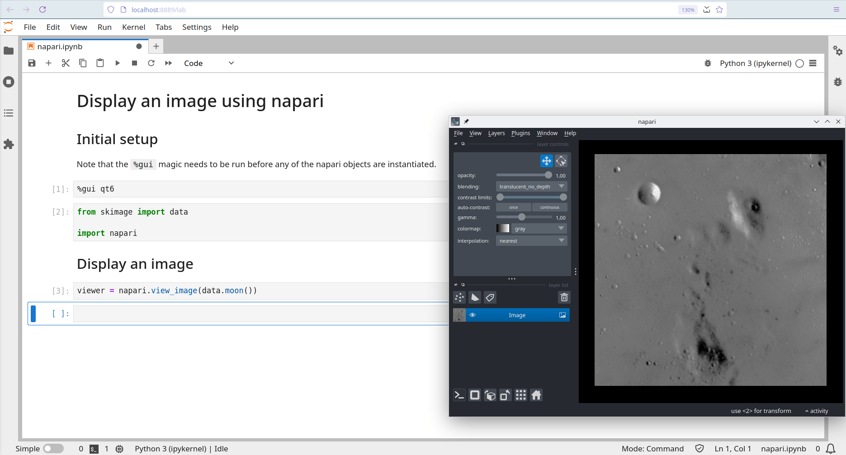The width and height of the screenshot is (846, 455).
Task: Click the gamma slider handle
Action: 521,217
